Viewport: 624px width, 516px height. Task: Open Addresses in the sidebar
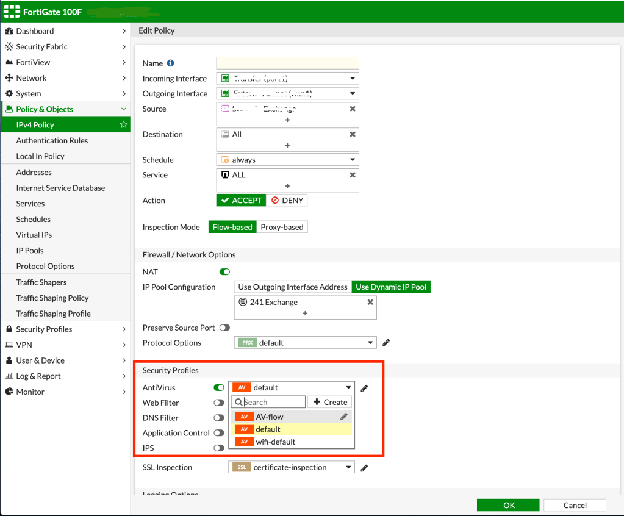tap(34, 173)
